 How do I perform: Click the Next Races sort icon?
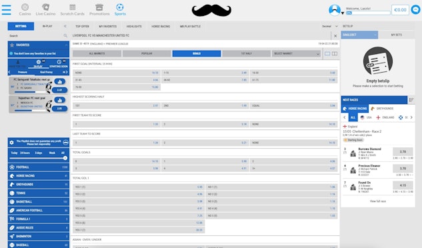coord(411,100)
